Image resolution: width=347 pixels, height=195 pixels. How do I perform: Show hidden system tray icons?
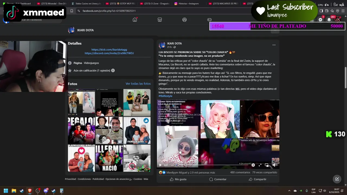tap(289, 191)
